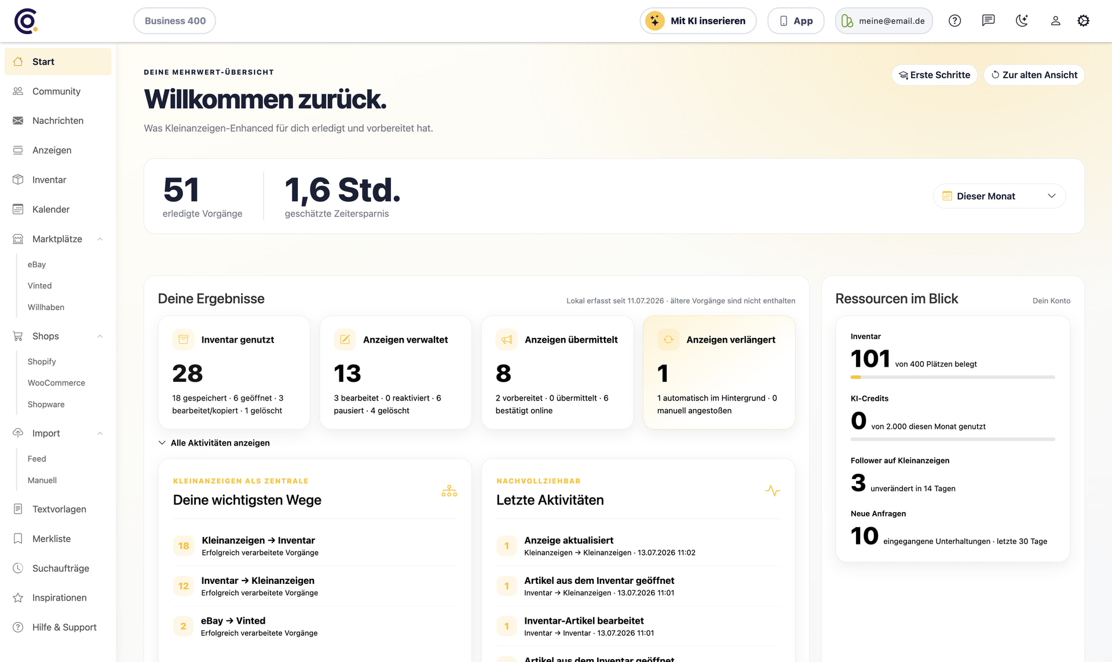This screenshot has height=662, width=1112.
Task: Open the Dieser Monat period dropdown
Action: point(999,196)
